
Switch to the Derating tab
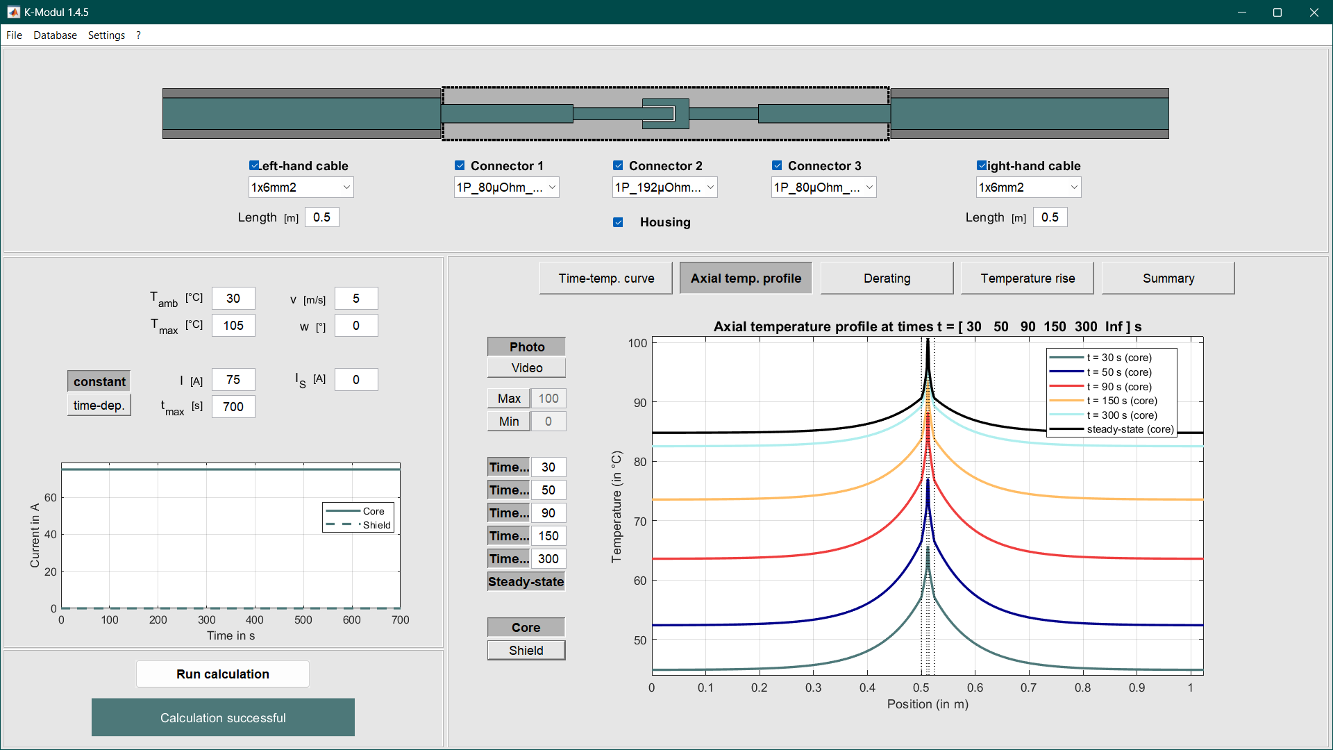887,278
